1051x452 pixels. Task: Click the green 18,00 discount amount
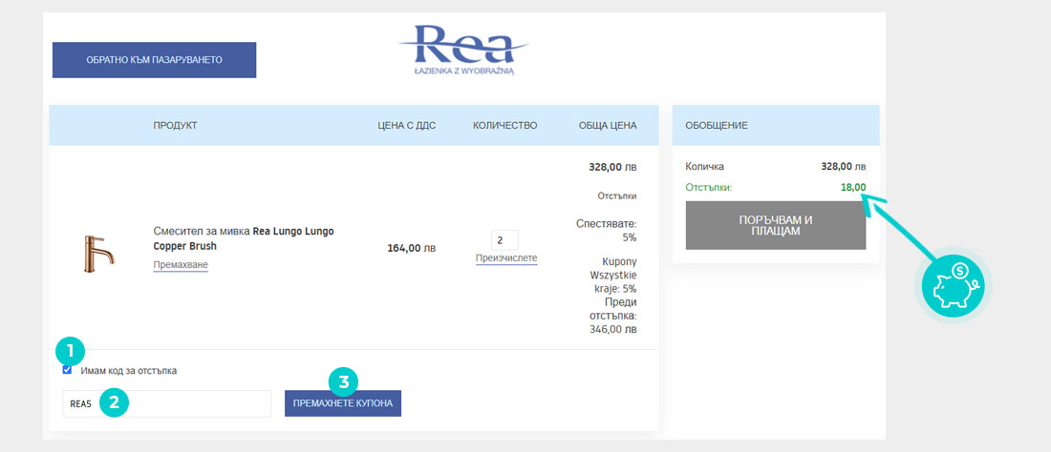click(x=852, y=188)
